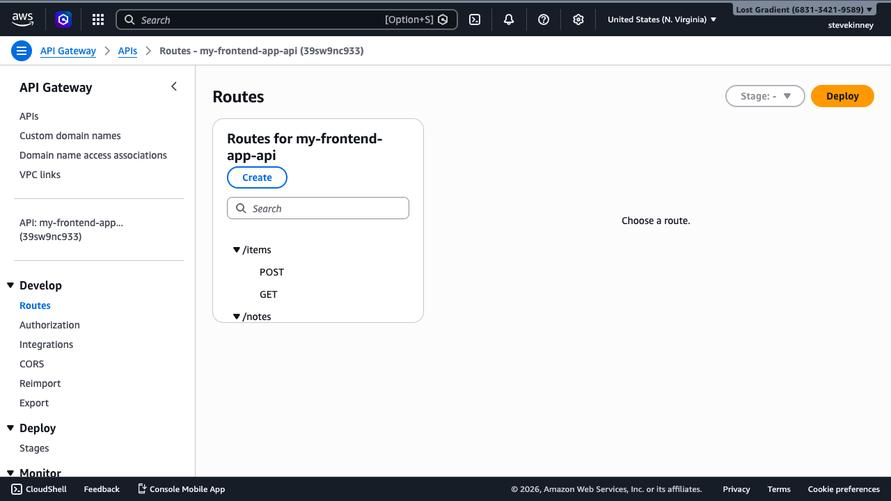Click Feedback in the footer

tap(102, 489)
